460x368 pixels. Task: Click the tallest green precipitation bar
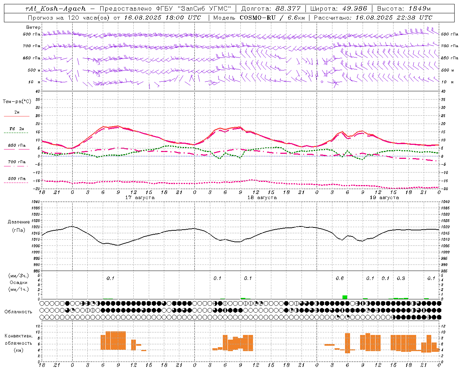[345, 297]
